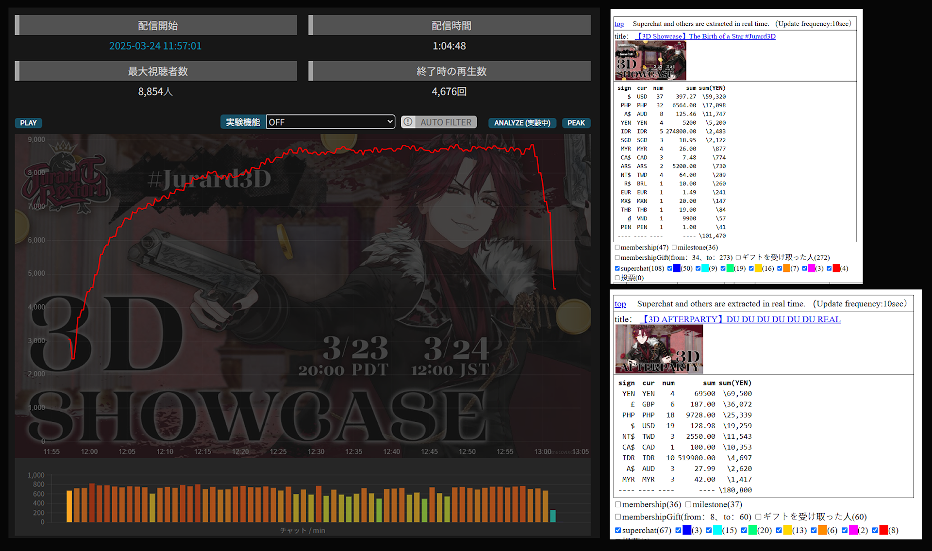
Task: Click the 3D Showcase stream thumbnail
Action: pyautogui.click(x=650, y=61)
